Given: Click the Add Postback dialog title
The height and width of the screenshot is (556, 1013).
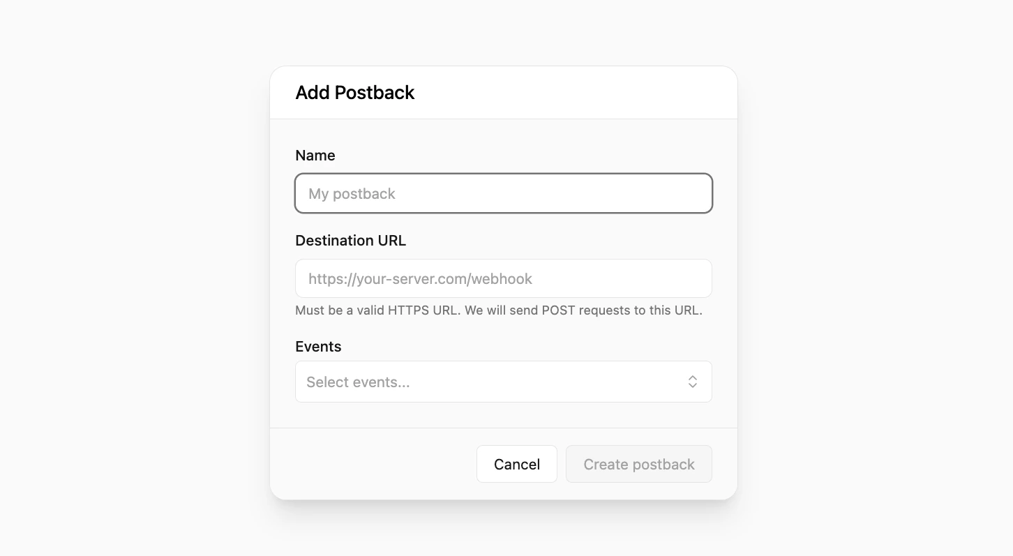Looking at the screenshot, I should click(x=355, y=92).
